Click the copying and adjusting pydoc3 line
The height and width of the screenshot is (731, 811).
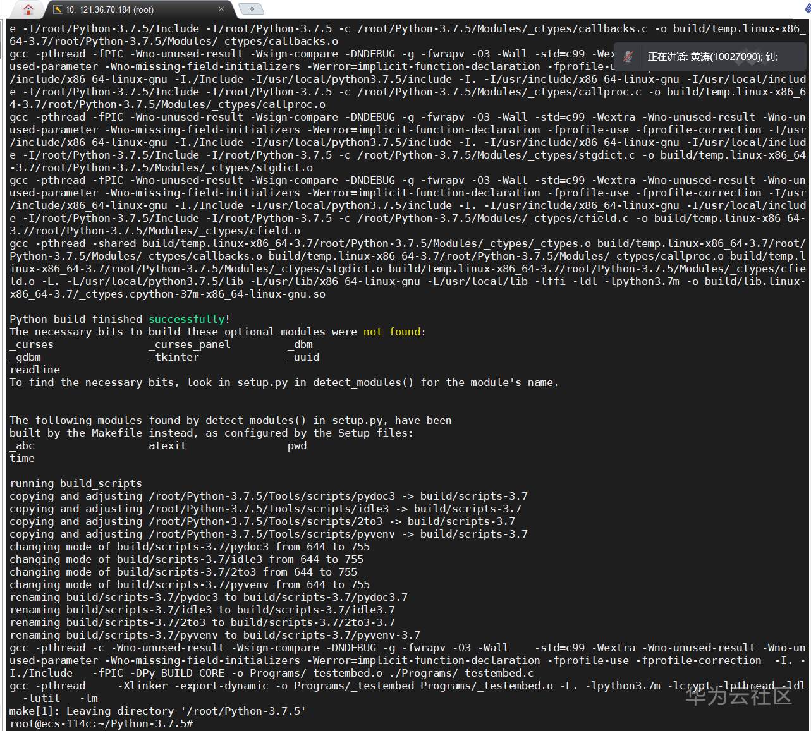[x=269, y=496]
